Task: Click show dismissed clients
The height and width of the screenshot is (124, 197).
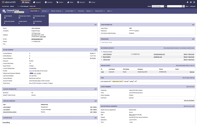Action: pos(183,65)
